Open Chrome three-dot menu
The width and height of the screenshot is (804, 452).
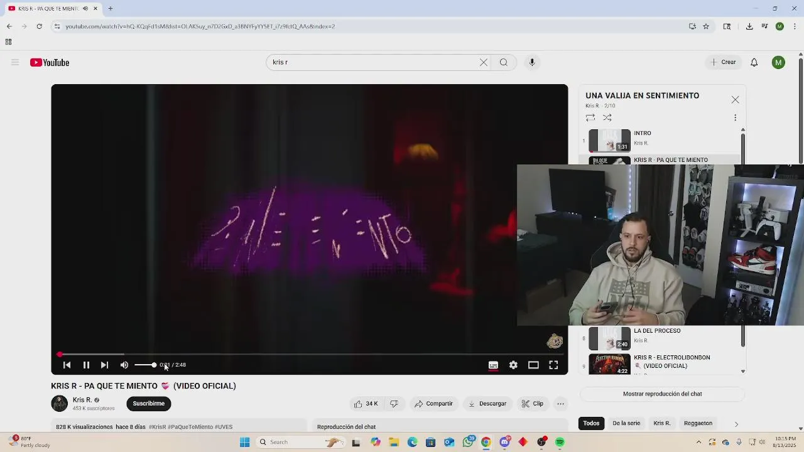pos(795,26)
